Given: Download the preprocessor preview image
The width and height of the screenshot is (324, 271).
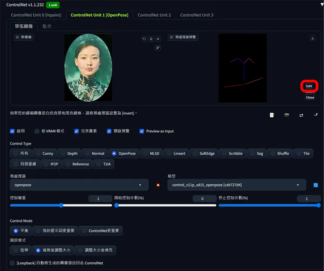Looking at the screenshot, I should click(x=313, y=38).
